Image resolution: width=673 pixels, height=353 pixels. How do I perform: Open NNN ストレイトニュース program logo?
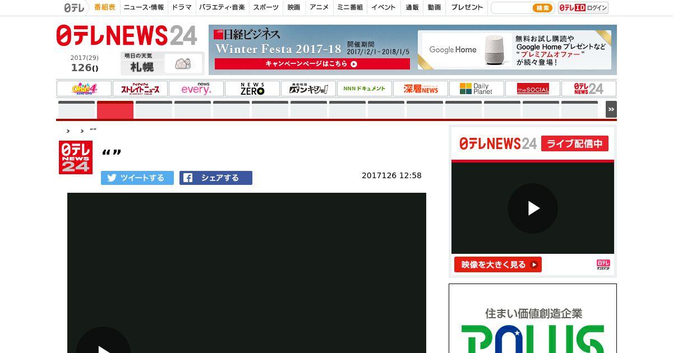point(140,89)
